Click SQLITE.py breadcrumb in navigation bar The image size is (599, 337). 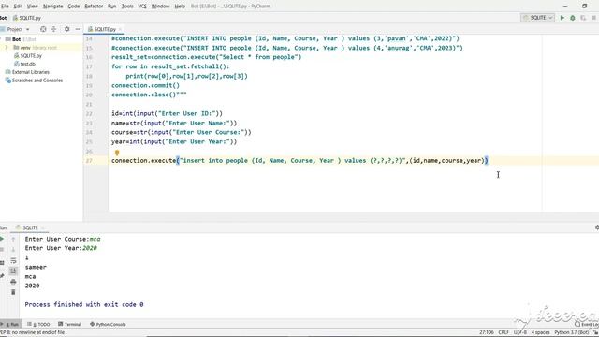click(x=27, y=18)
